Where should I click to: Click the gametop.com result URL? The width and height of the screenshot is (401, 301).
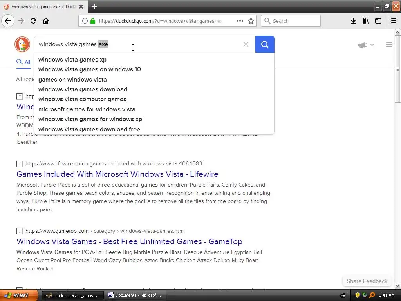click(105, 231)
